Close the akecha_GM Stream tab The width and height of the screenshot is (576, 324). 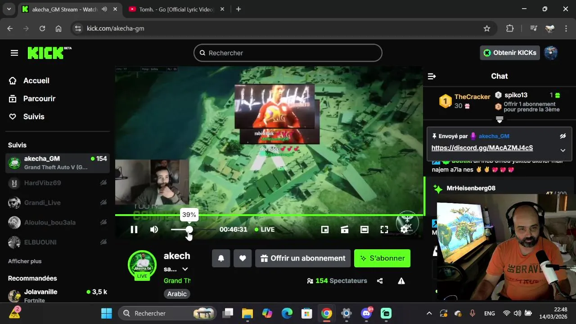(115, 9)
